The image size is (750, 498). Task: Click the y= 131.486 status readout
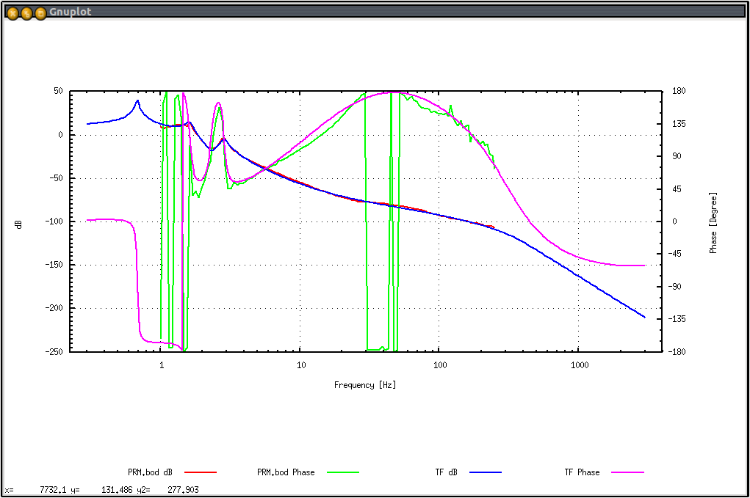point(101,490)
